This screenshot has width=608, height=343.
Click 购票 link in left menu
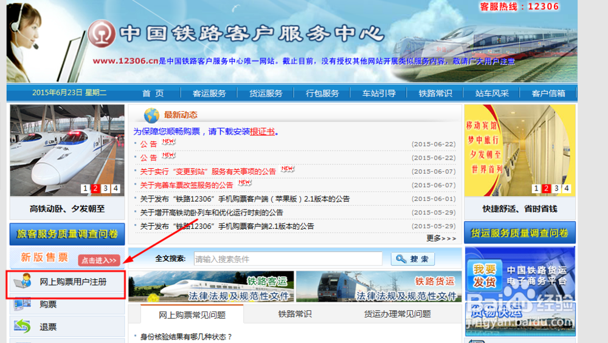tap(48, 304)
